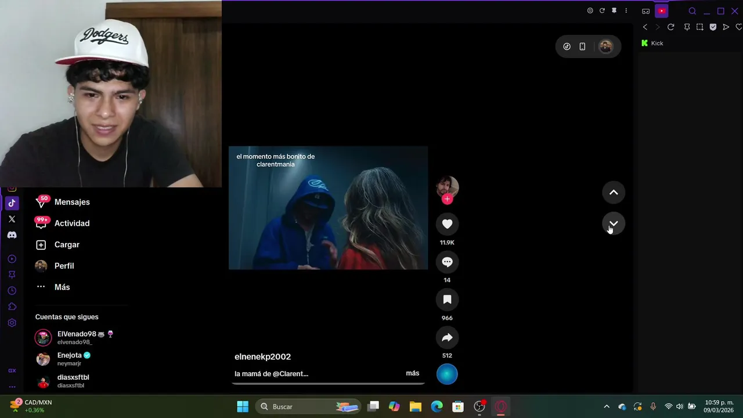The height and width of the screenshot is (418, 743).
Task: Switch to the YouTube tab
Action: 662,10
